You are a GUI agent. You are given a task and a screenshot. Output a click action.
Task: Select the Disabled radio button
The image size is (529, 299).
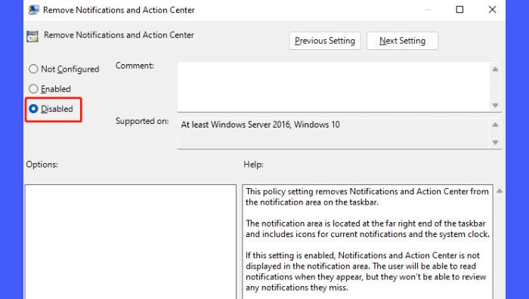pos(33,109)
